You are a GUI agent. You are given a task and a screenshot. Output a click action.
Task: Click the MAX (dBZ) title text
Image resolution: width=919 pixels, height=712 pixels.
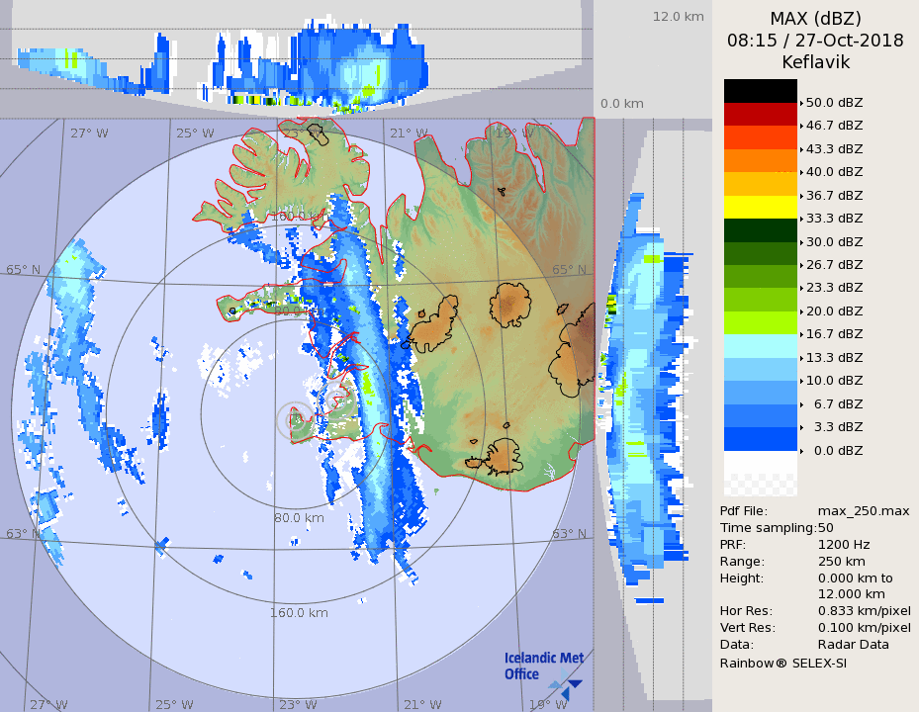(x=815, y=19)
